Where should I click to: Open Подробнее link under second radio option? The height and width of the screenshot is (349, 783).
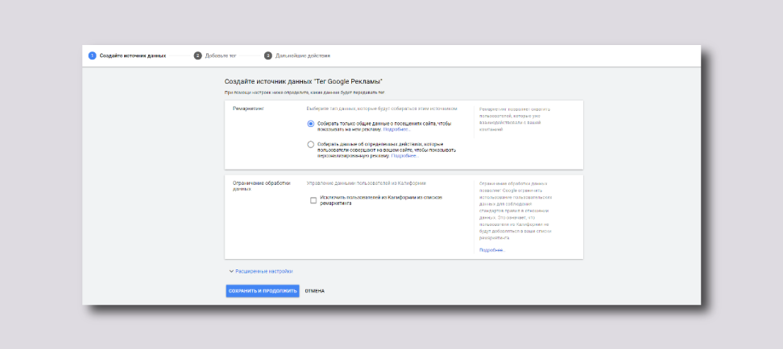pos(404,156)
